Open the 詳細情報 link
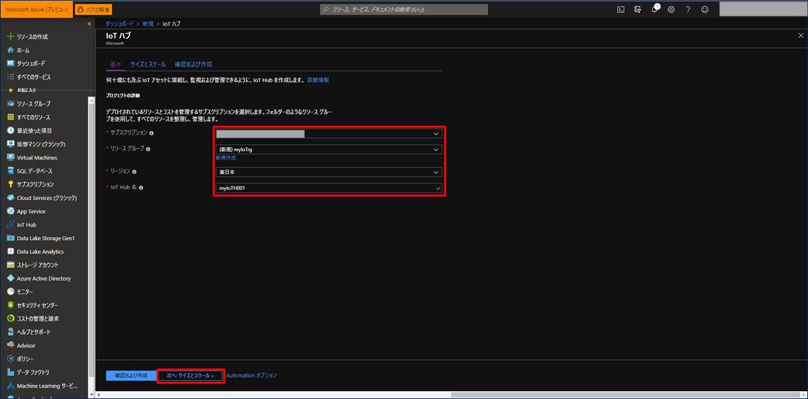The image size is (808, 399). pyautogui.click(x=318, y=79)
